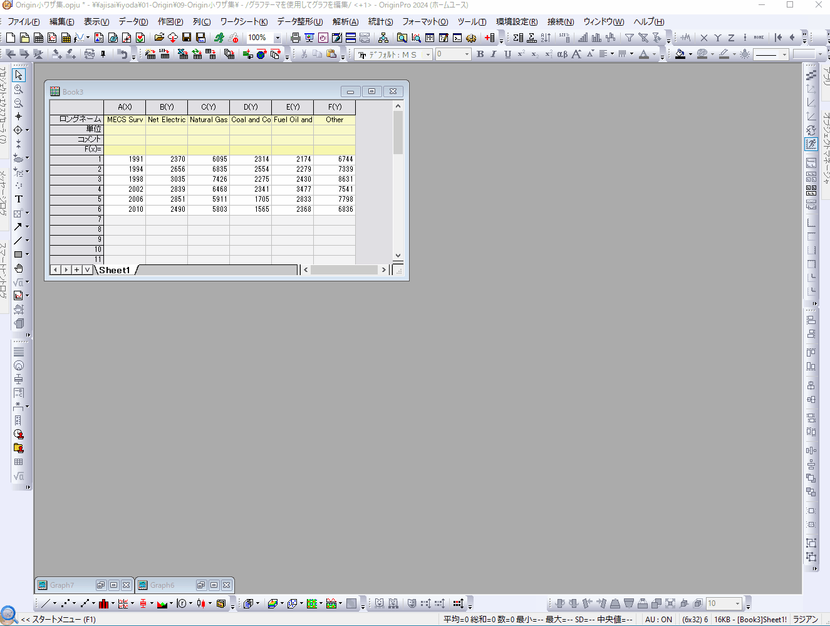Toggle Subscript formatting
This screenshot has width=830, height=626.
pos(534,55)
